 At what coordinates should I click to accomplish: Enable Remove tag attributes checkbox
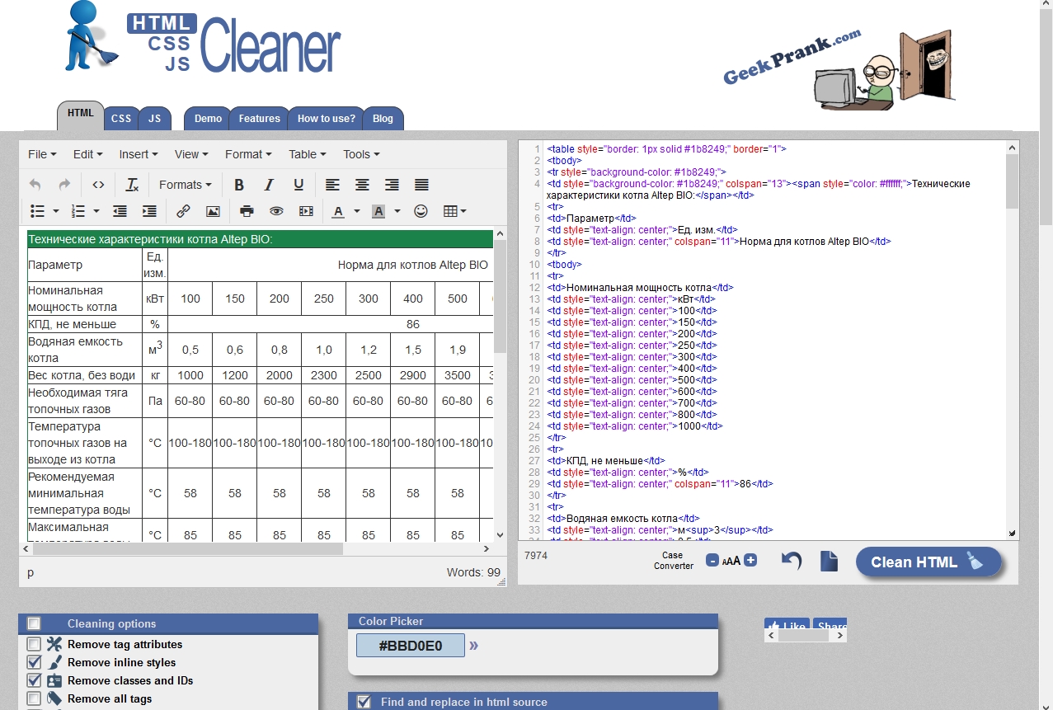tap(34, 644)
